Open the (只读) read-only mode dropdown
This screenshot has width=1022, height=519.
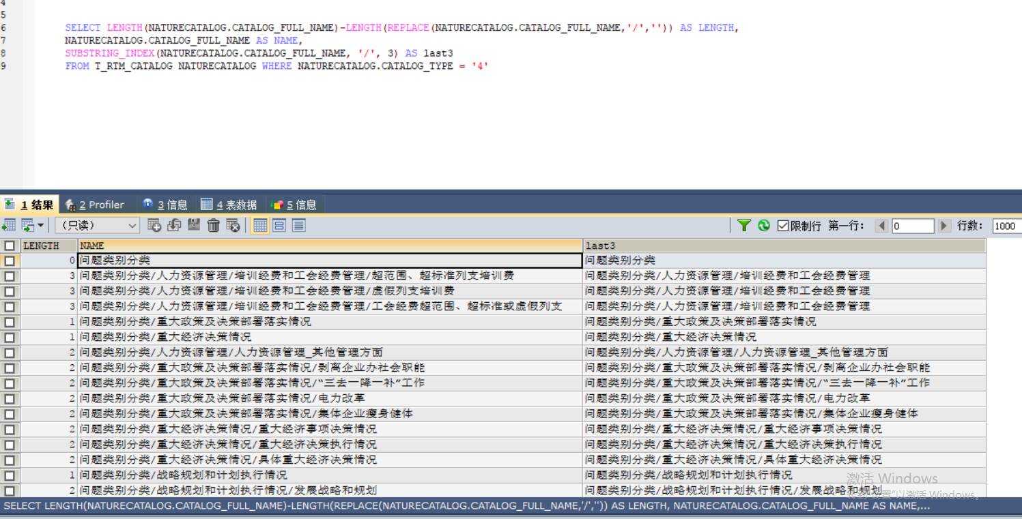point(98,225)
